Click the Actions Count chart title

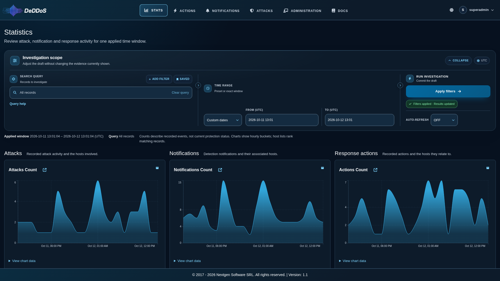(353, 170)
